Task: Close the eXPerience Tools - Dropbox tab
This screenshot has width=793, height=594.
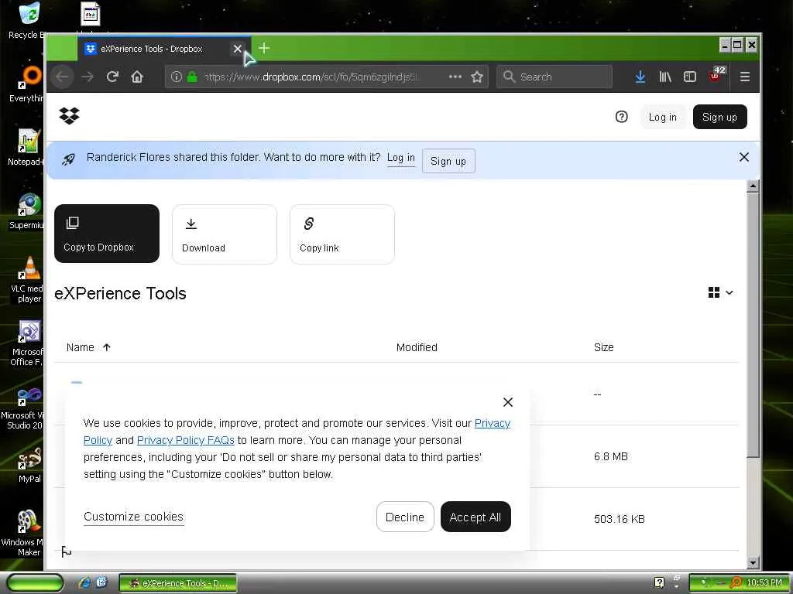Action: [237, 49]
